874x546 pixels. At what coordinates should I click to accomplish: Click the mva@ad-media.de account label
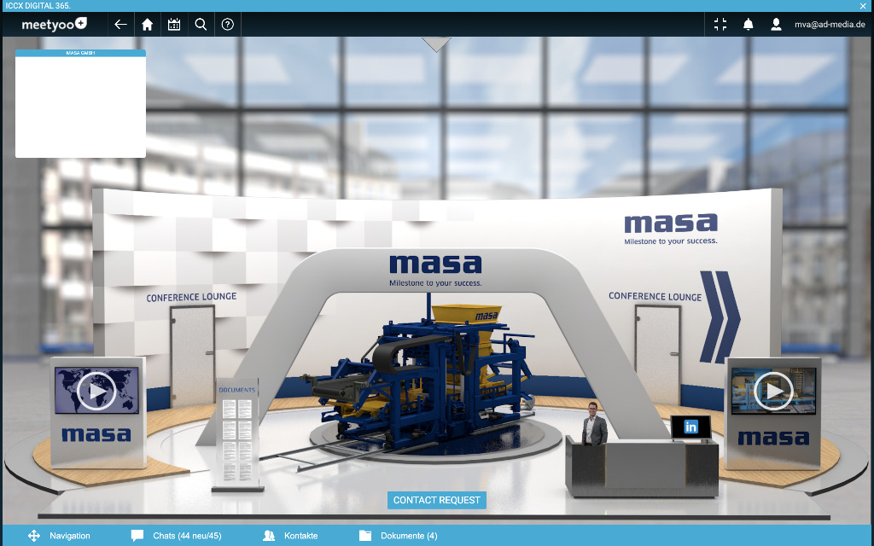coord(830,25)
